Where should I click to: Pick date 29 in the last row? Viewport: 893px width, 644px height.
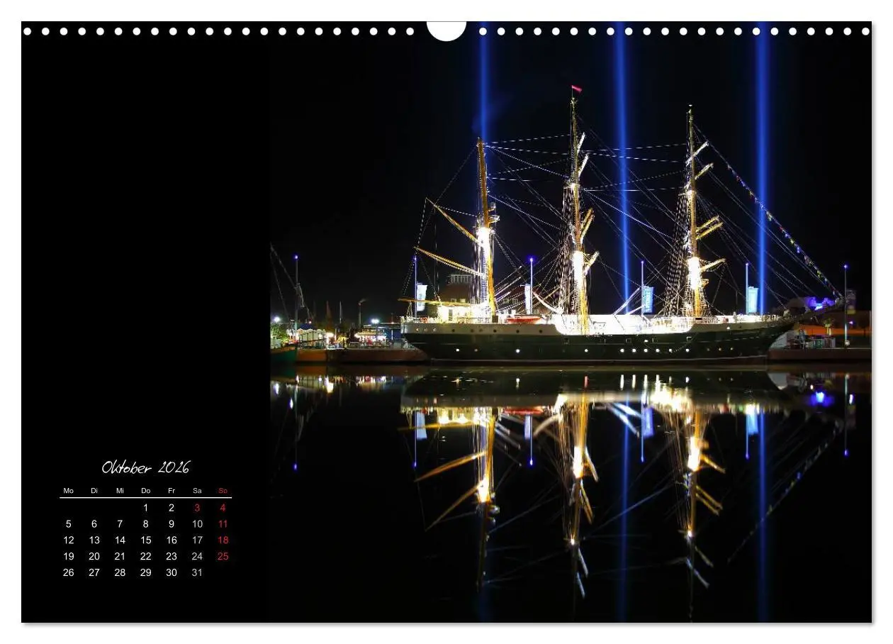click(146, 573)
